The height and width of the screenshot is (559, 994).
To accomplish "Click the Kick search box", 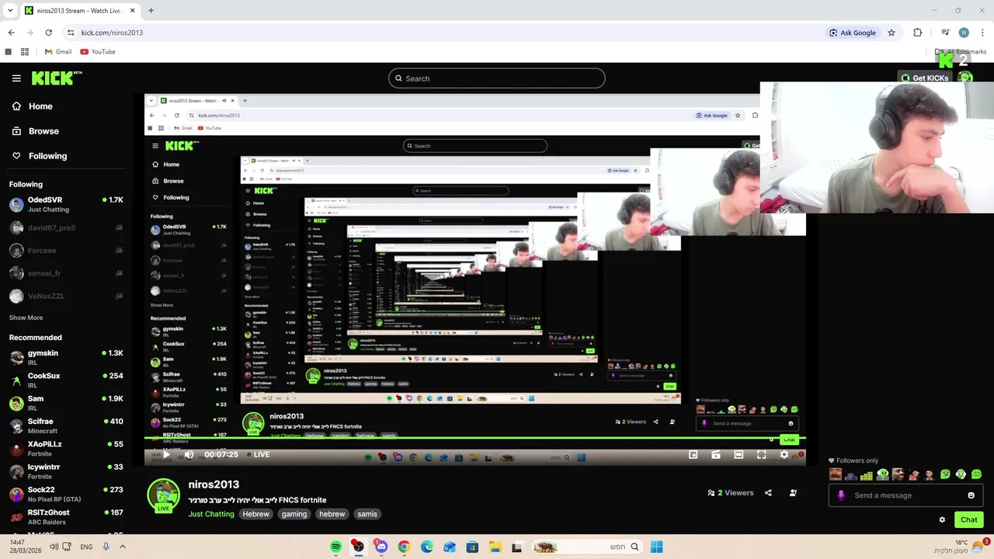I will click(x=496, y=78).
